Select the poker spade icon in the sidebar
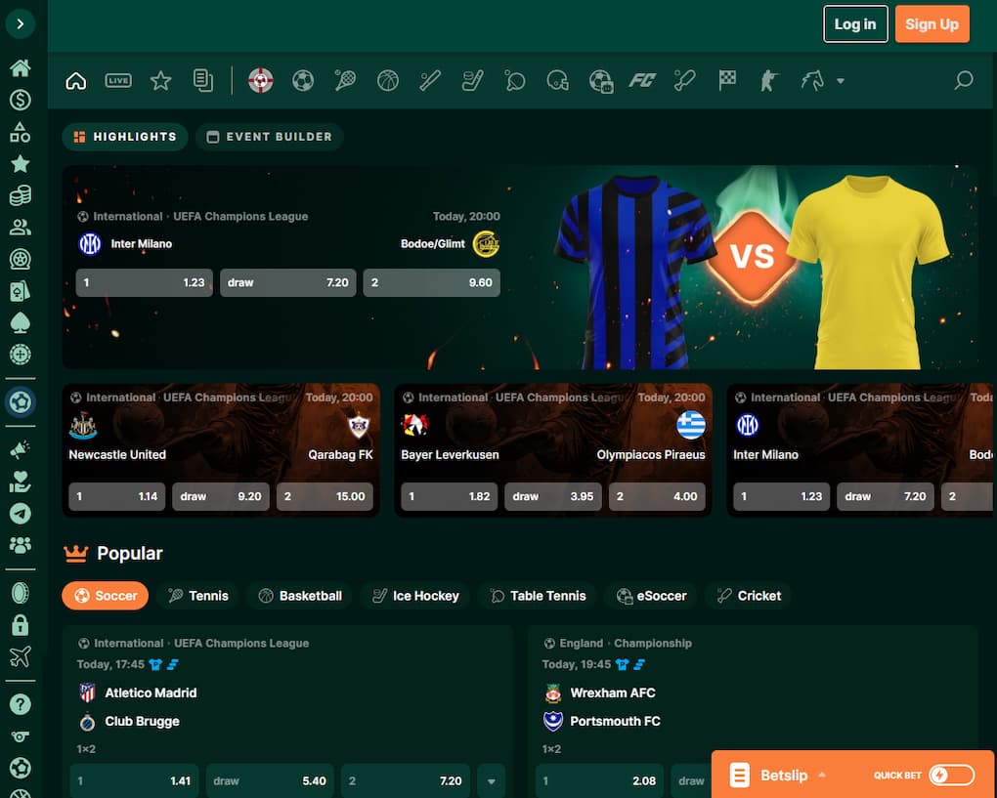This screenshot has height=798, width=997. [x=21, y=322]
